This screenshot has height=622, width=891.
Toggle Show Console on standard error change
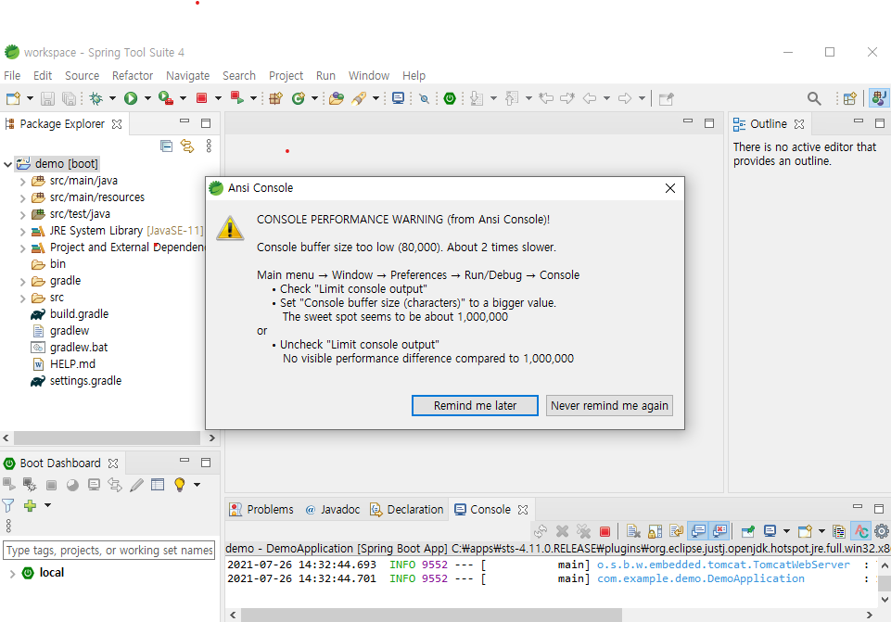719,531
